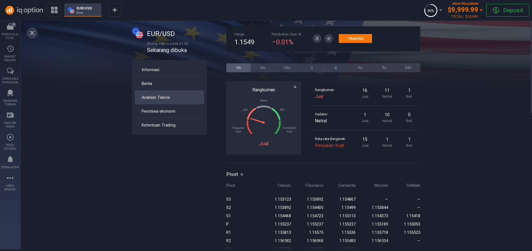The width and height of the screenshot is (532, 251).
Task: Toggle price alert bell for EUR/USD
Action: click(x=317, y=38)
